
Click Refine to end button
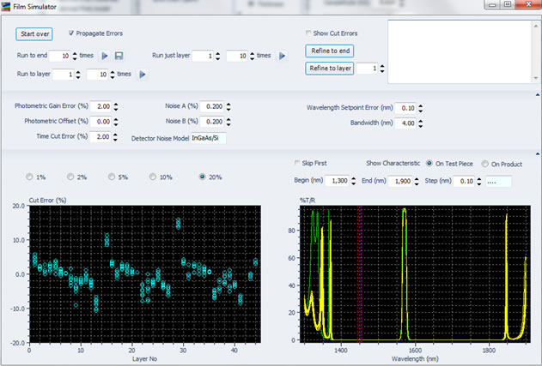pyautogui.click(x=330, y=51)
